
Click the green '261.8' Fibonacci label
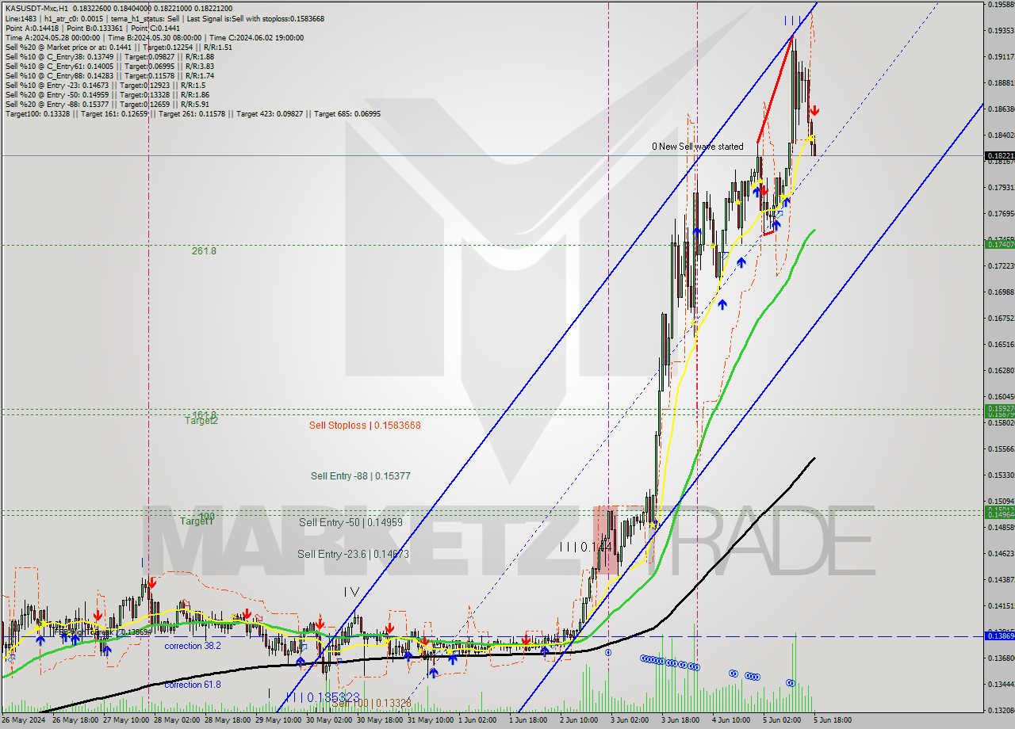[x=204, y=251]
